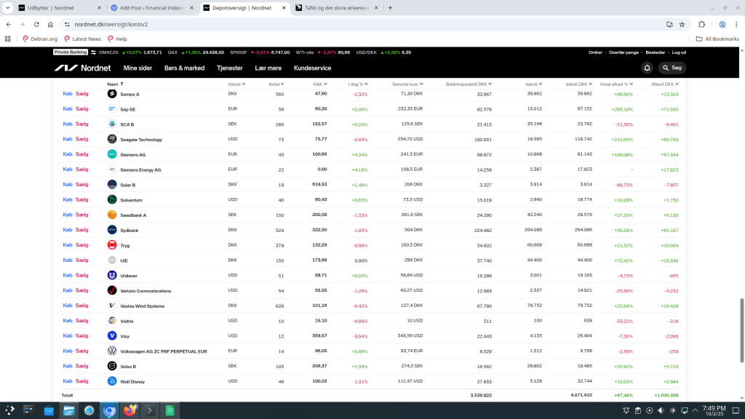Click the Nordnet logo
Image resolution: width=745 pixels, height=419 pixels.
[83, 68]
